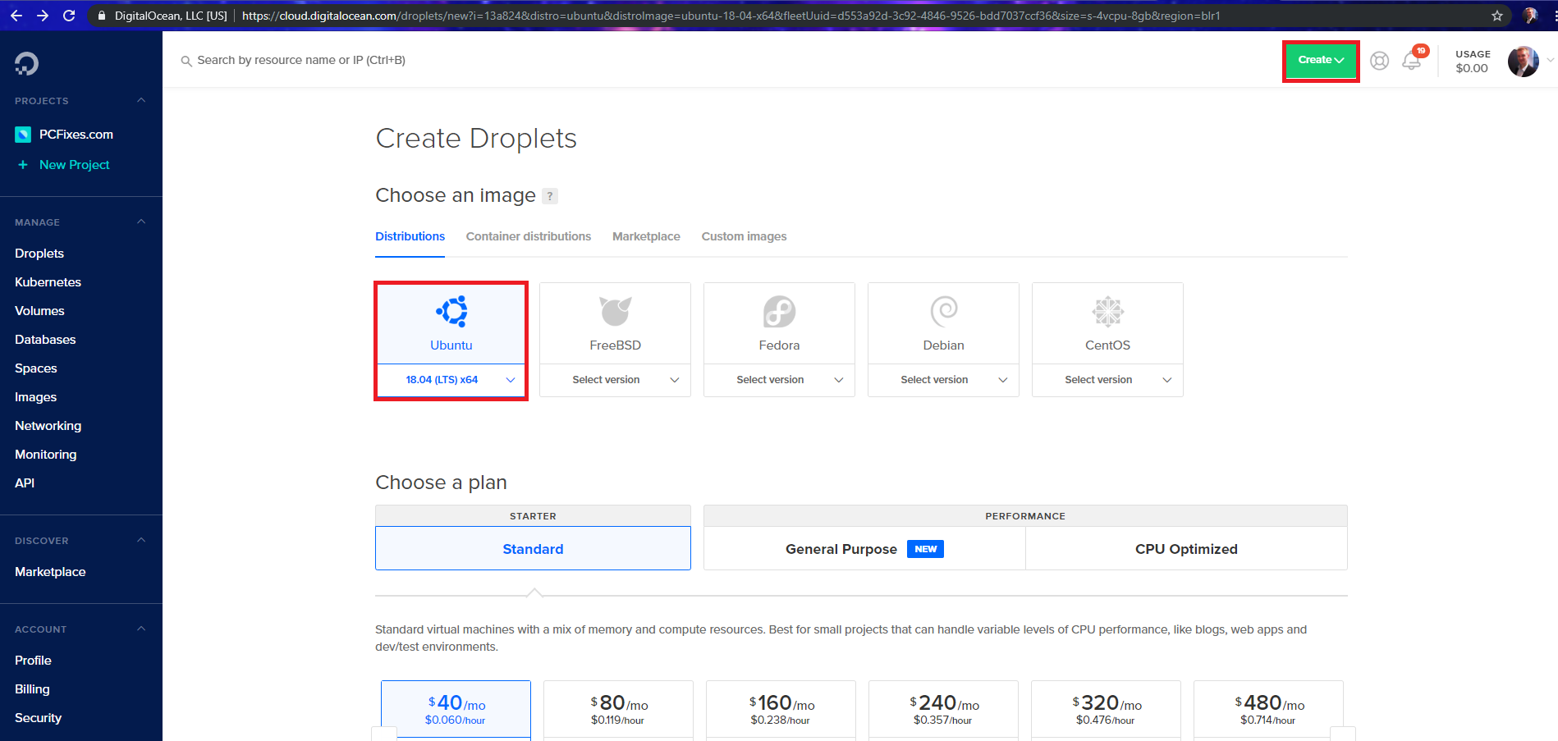
Task: Collapse the MANAGE sidebar section
Action: pyautogui.click(x=141, y=222)
